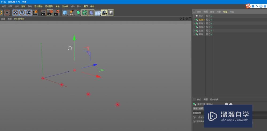The image size is (267, 131).
Task: Click the viewport zoom-camera icon
Action: click(184, 19)
